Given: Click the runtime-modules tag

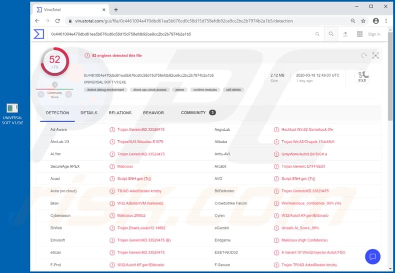Looking at the screenshot, I should click(x=205, y=90).
